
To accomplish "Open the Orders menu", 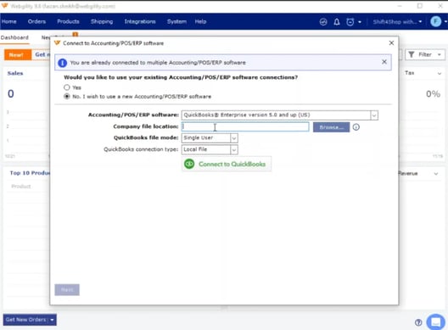I will 36,21.
